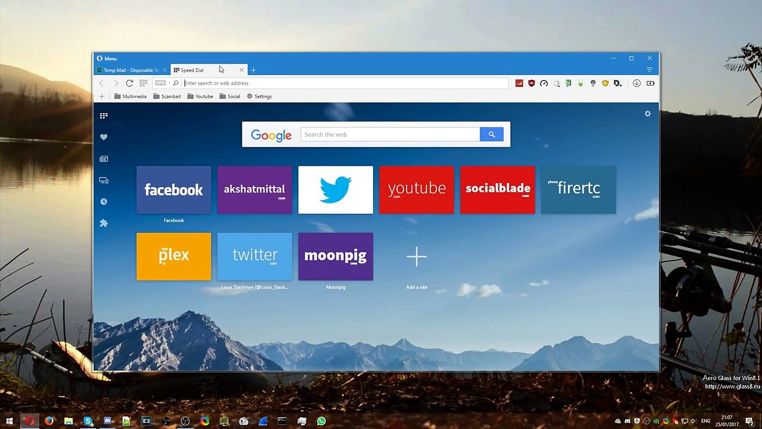Close the Speed Dial tab
762x429 pixels.
[242, 70]
